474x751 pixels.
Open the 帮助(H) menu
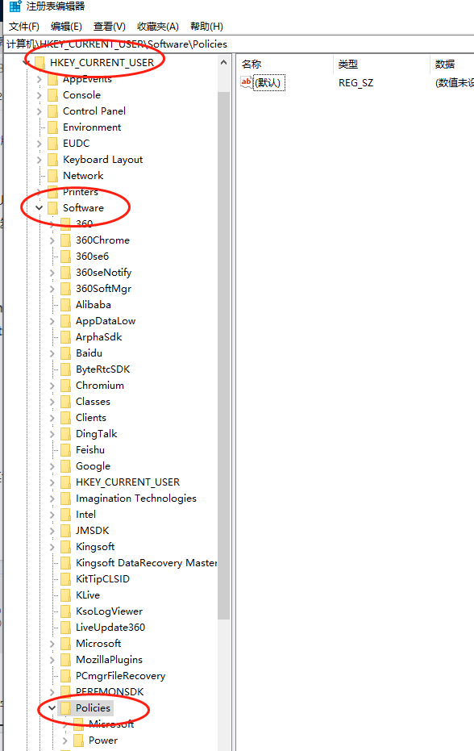(206, 27)
